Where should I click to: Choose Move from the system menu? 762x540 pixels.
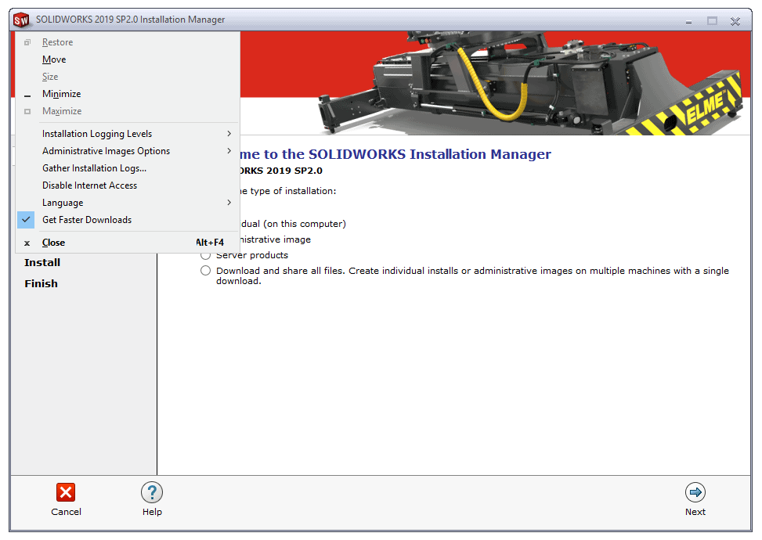click(128, 59)
